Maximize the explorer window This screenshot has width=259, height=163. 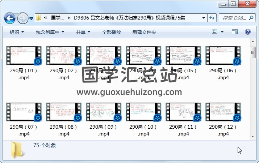coord(233,4)
